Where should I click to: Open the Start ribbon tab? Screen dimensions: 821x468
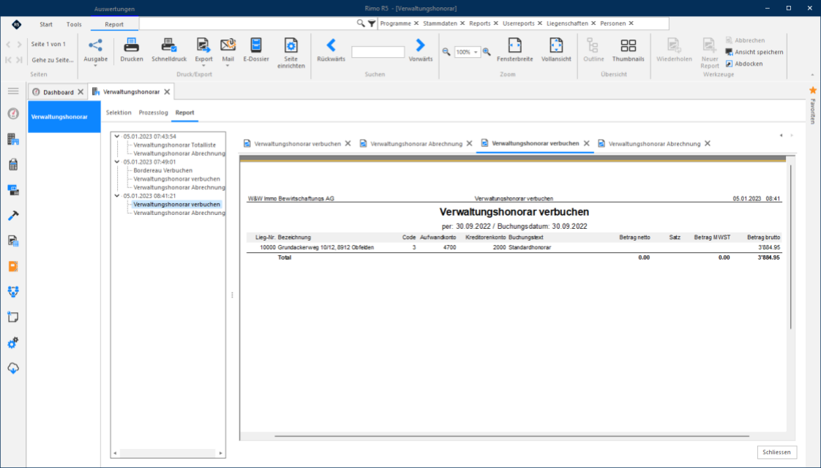(x=46, y=24)
